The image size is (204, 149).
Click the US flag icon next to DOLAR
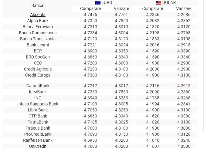point(158,3)
